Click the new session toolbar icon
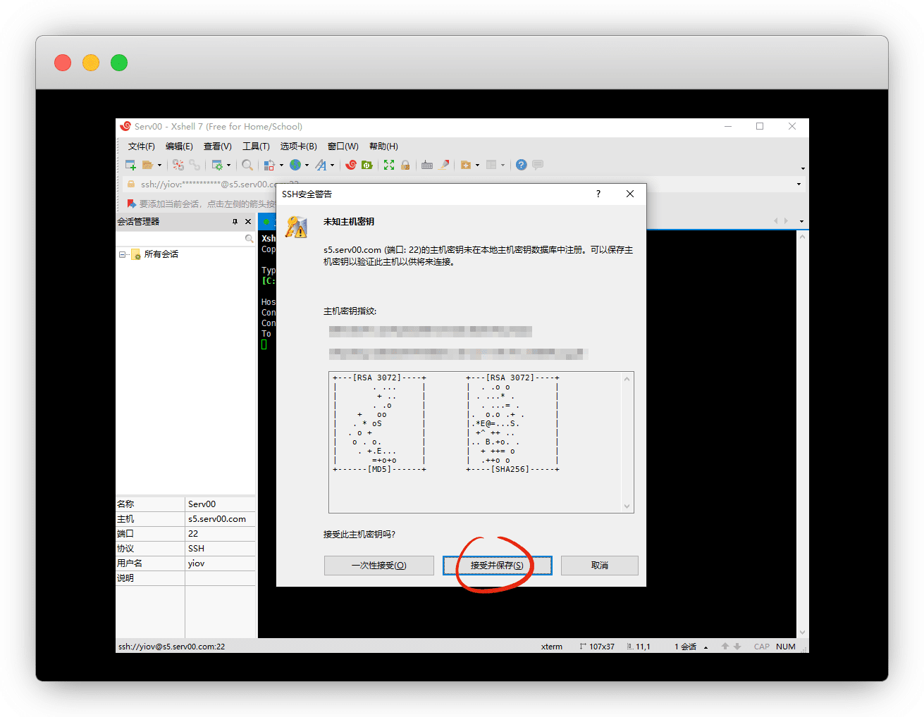Viewport: 924px width, 717px height. point(130,165)
